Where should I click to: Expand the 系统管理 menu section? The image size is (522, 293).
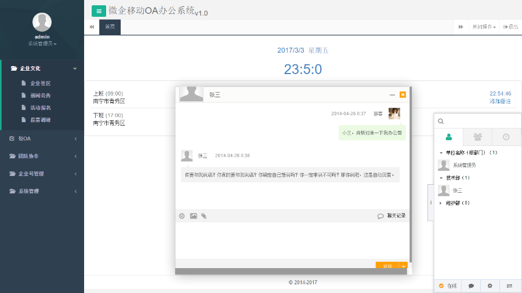pos(42,191)
